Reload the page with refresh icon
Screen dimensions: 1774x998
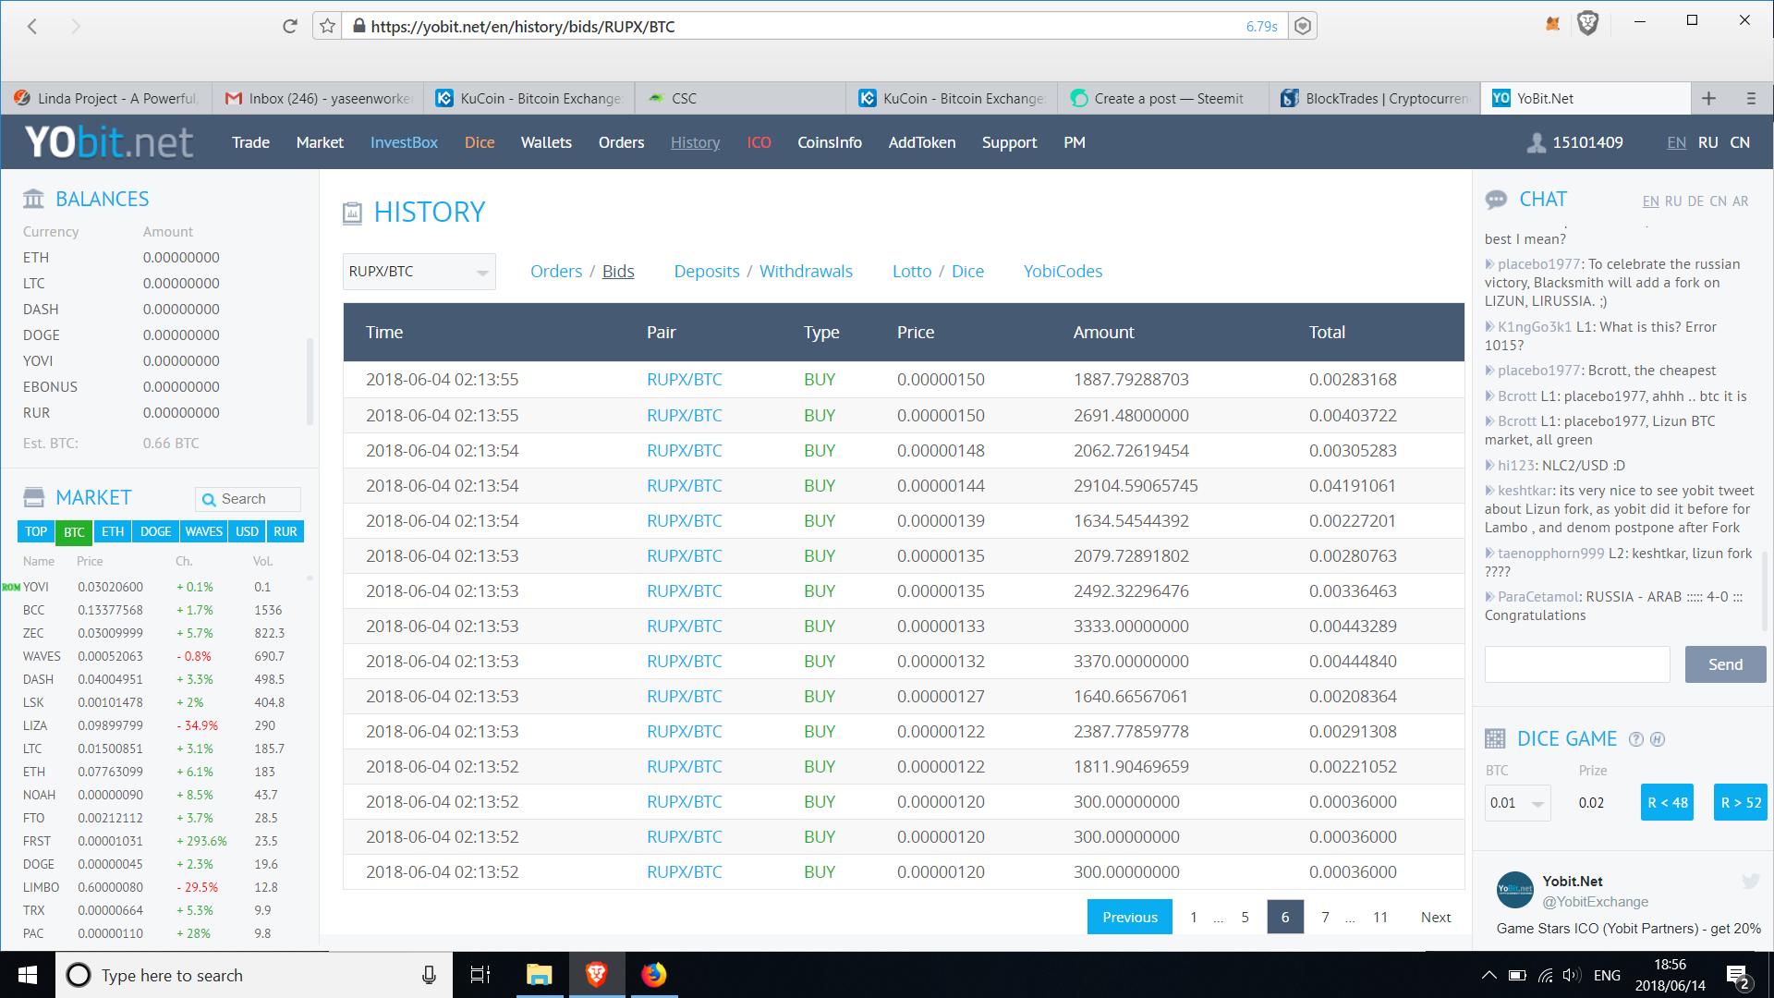click(290, 26)
